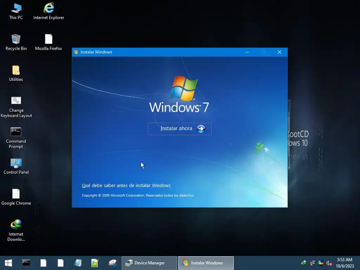This screenshot has width=360, height=270.
Task: Open the Utilities folder
Action: 16,73
